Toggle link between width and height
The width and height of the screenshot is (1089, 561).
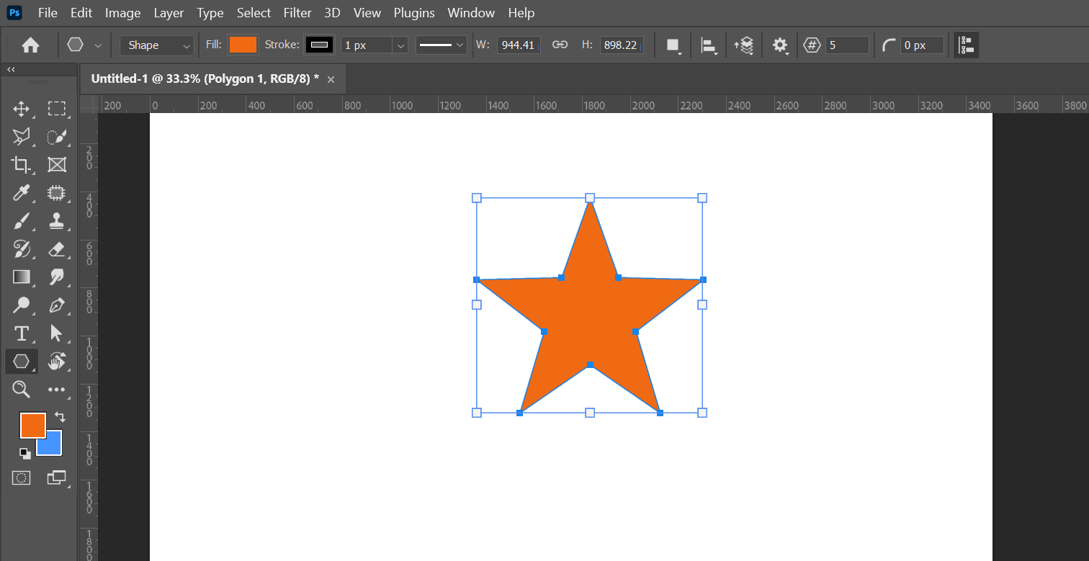coord(560,45)
